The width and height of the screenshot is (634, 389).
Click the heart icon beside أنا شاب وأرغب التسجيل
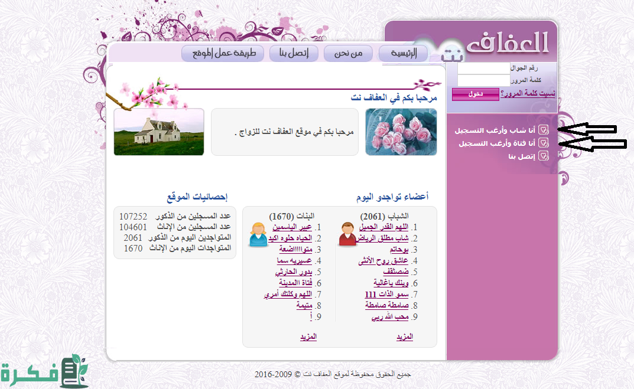(544, 130)
